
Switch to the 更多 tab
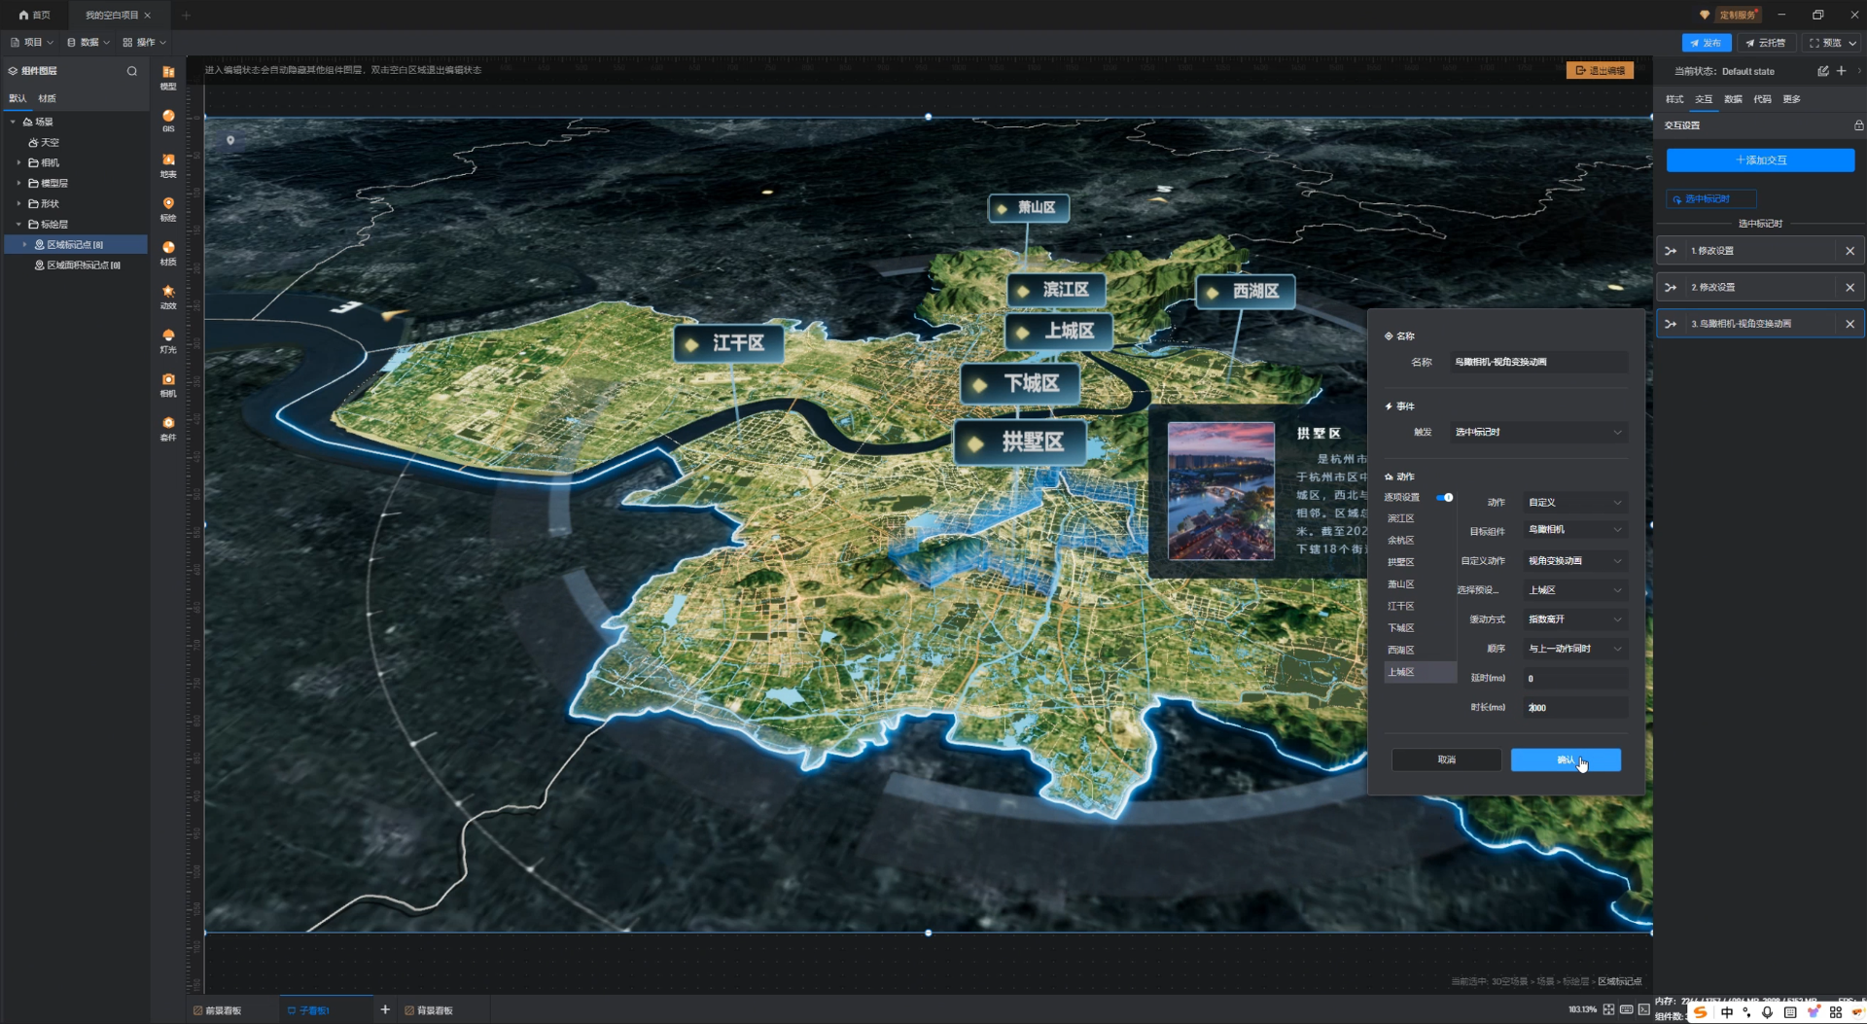[1791, 99]
